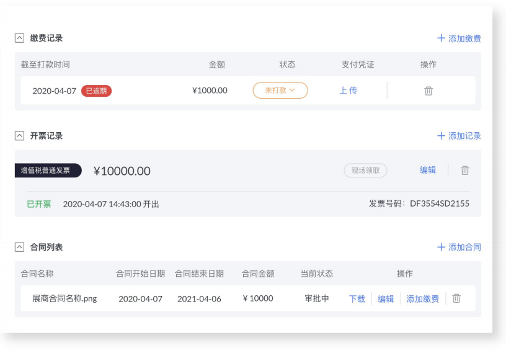Click the contract name 展商合同名称.png
Screen dimensions: 506x353
64,298
